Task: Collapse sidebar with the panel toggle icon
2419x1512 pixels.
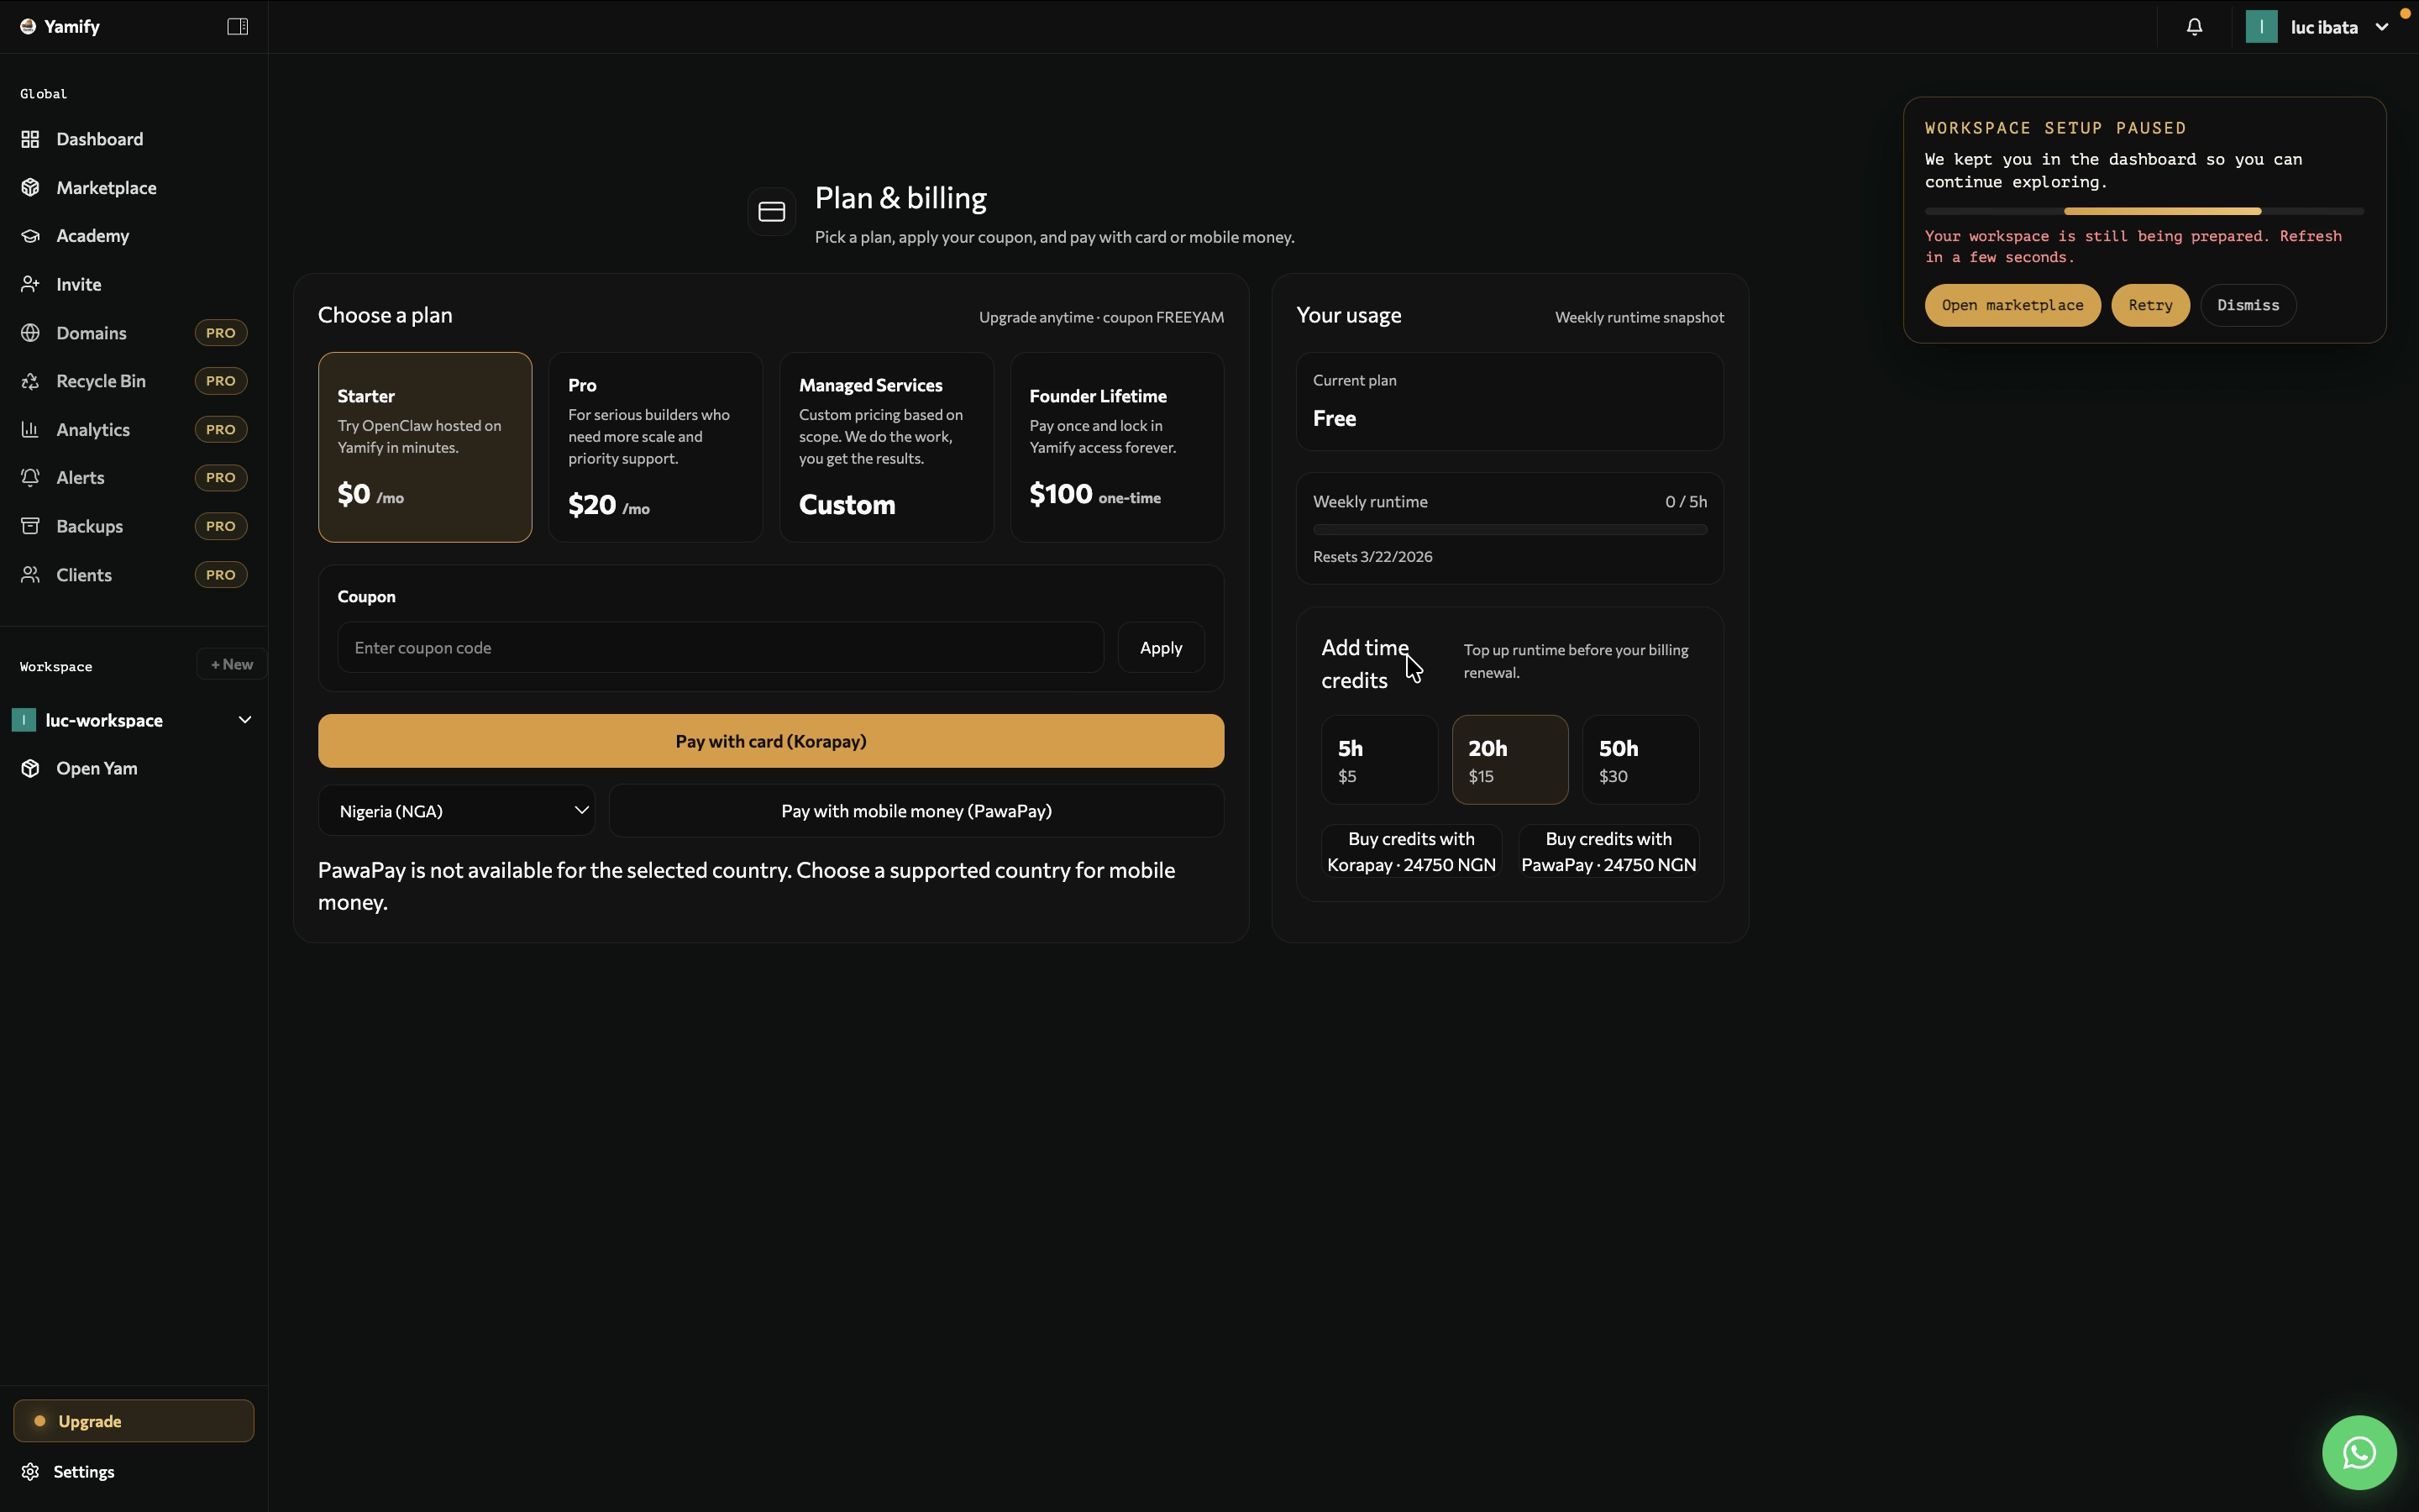Action: [237, 27]
